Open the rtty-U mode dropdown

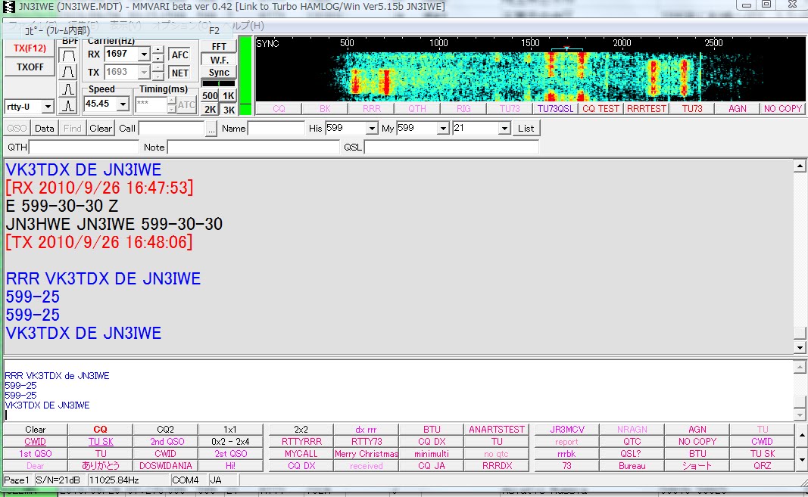click(x=48, y=107)
